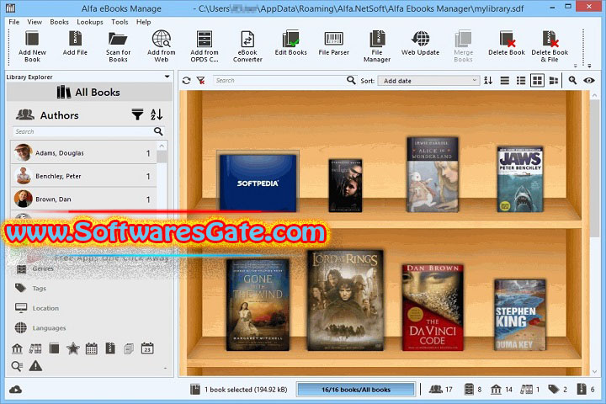Toggle the eye preview panel icon

coord(589,81)
